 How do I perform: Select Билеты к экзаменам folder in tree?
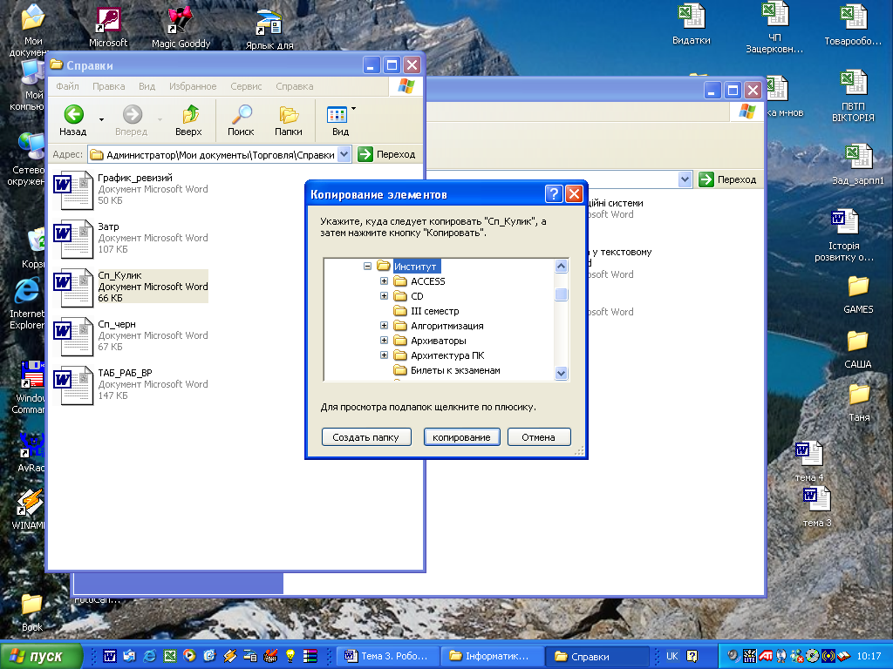point(455,370)
